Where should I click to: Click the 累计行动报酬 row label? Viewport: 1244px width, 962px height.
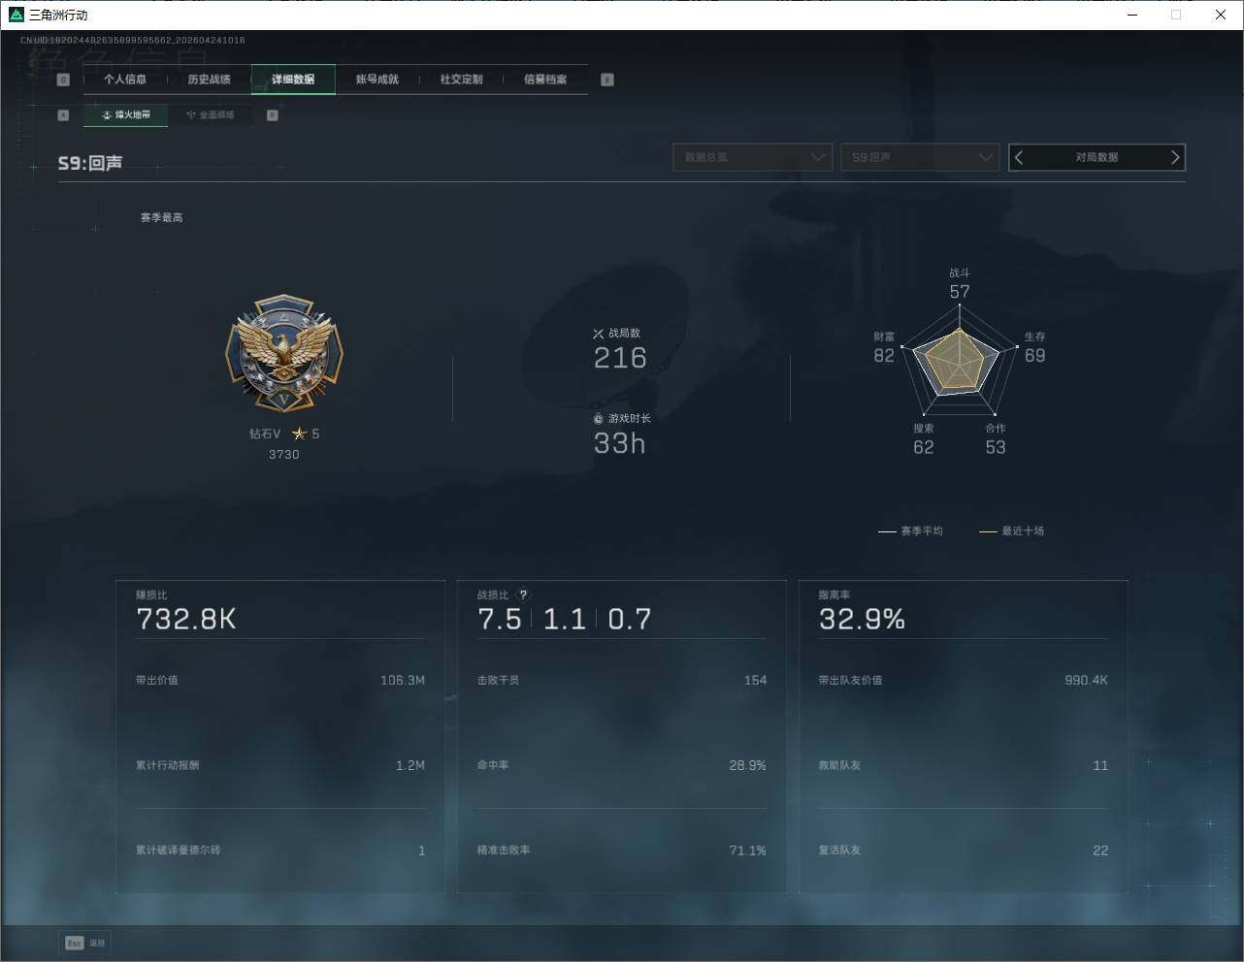tap(167, 766)
